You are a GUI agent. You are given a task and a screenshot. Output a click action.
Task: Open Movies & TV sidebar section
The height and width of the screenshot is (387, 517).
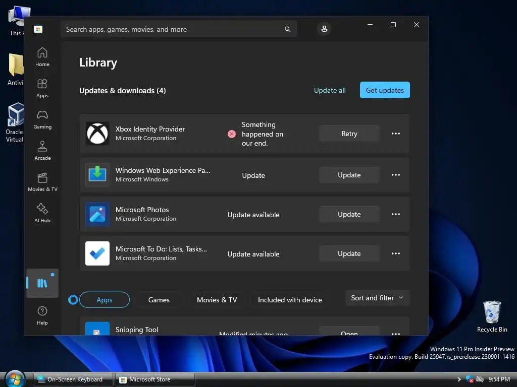[42, 182]
